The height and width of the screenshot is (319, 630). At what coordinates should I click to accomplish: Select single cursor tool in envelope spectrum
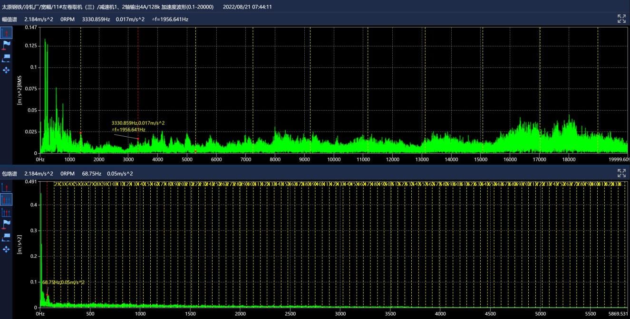click(x=6, y=187)
